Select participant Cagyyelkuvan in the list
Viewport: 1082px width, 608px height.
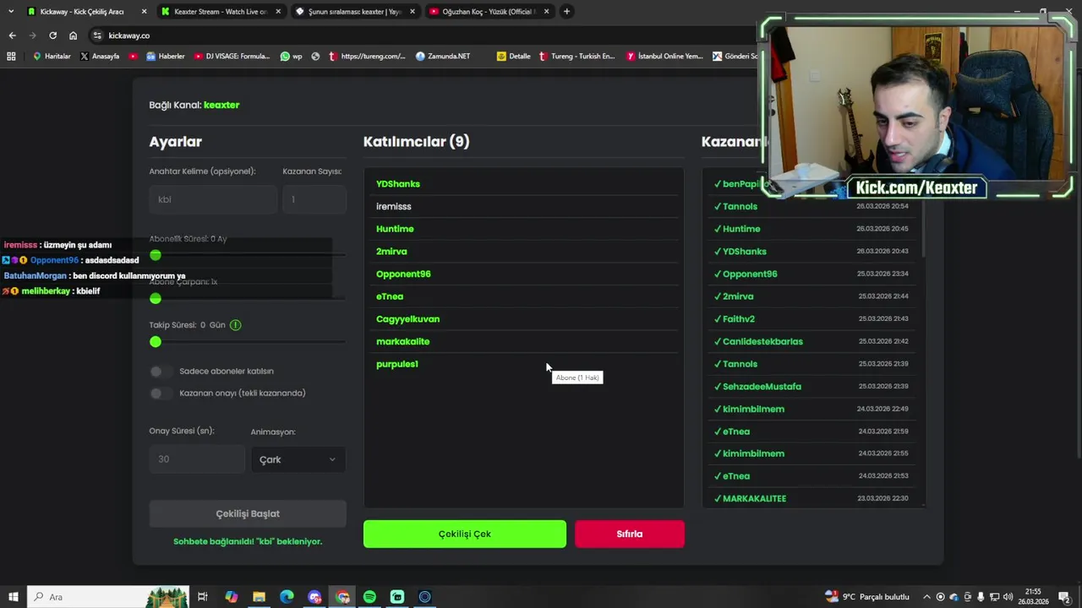click(x=407, y=319)
